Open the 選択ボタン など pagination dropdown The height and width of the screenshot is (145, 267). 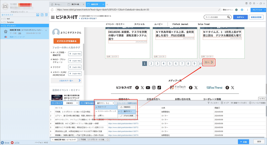tap(105, 103)
